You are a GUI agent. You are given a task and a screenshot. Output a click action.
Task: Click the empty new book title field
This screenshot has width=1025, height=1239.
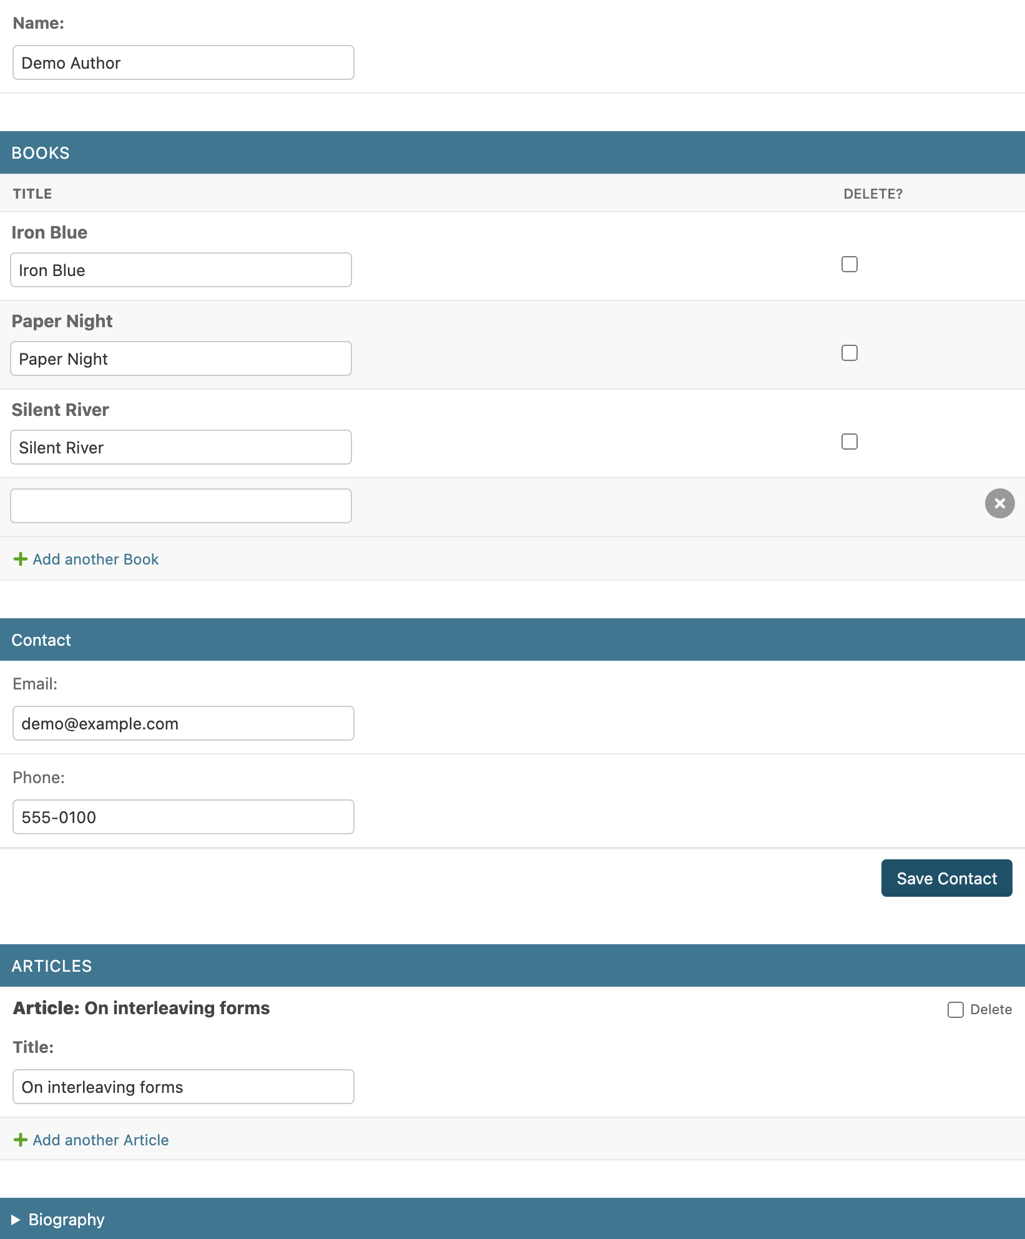[181, 506]
